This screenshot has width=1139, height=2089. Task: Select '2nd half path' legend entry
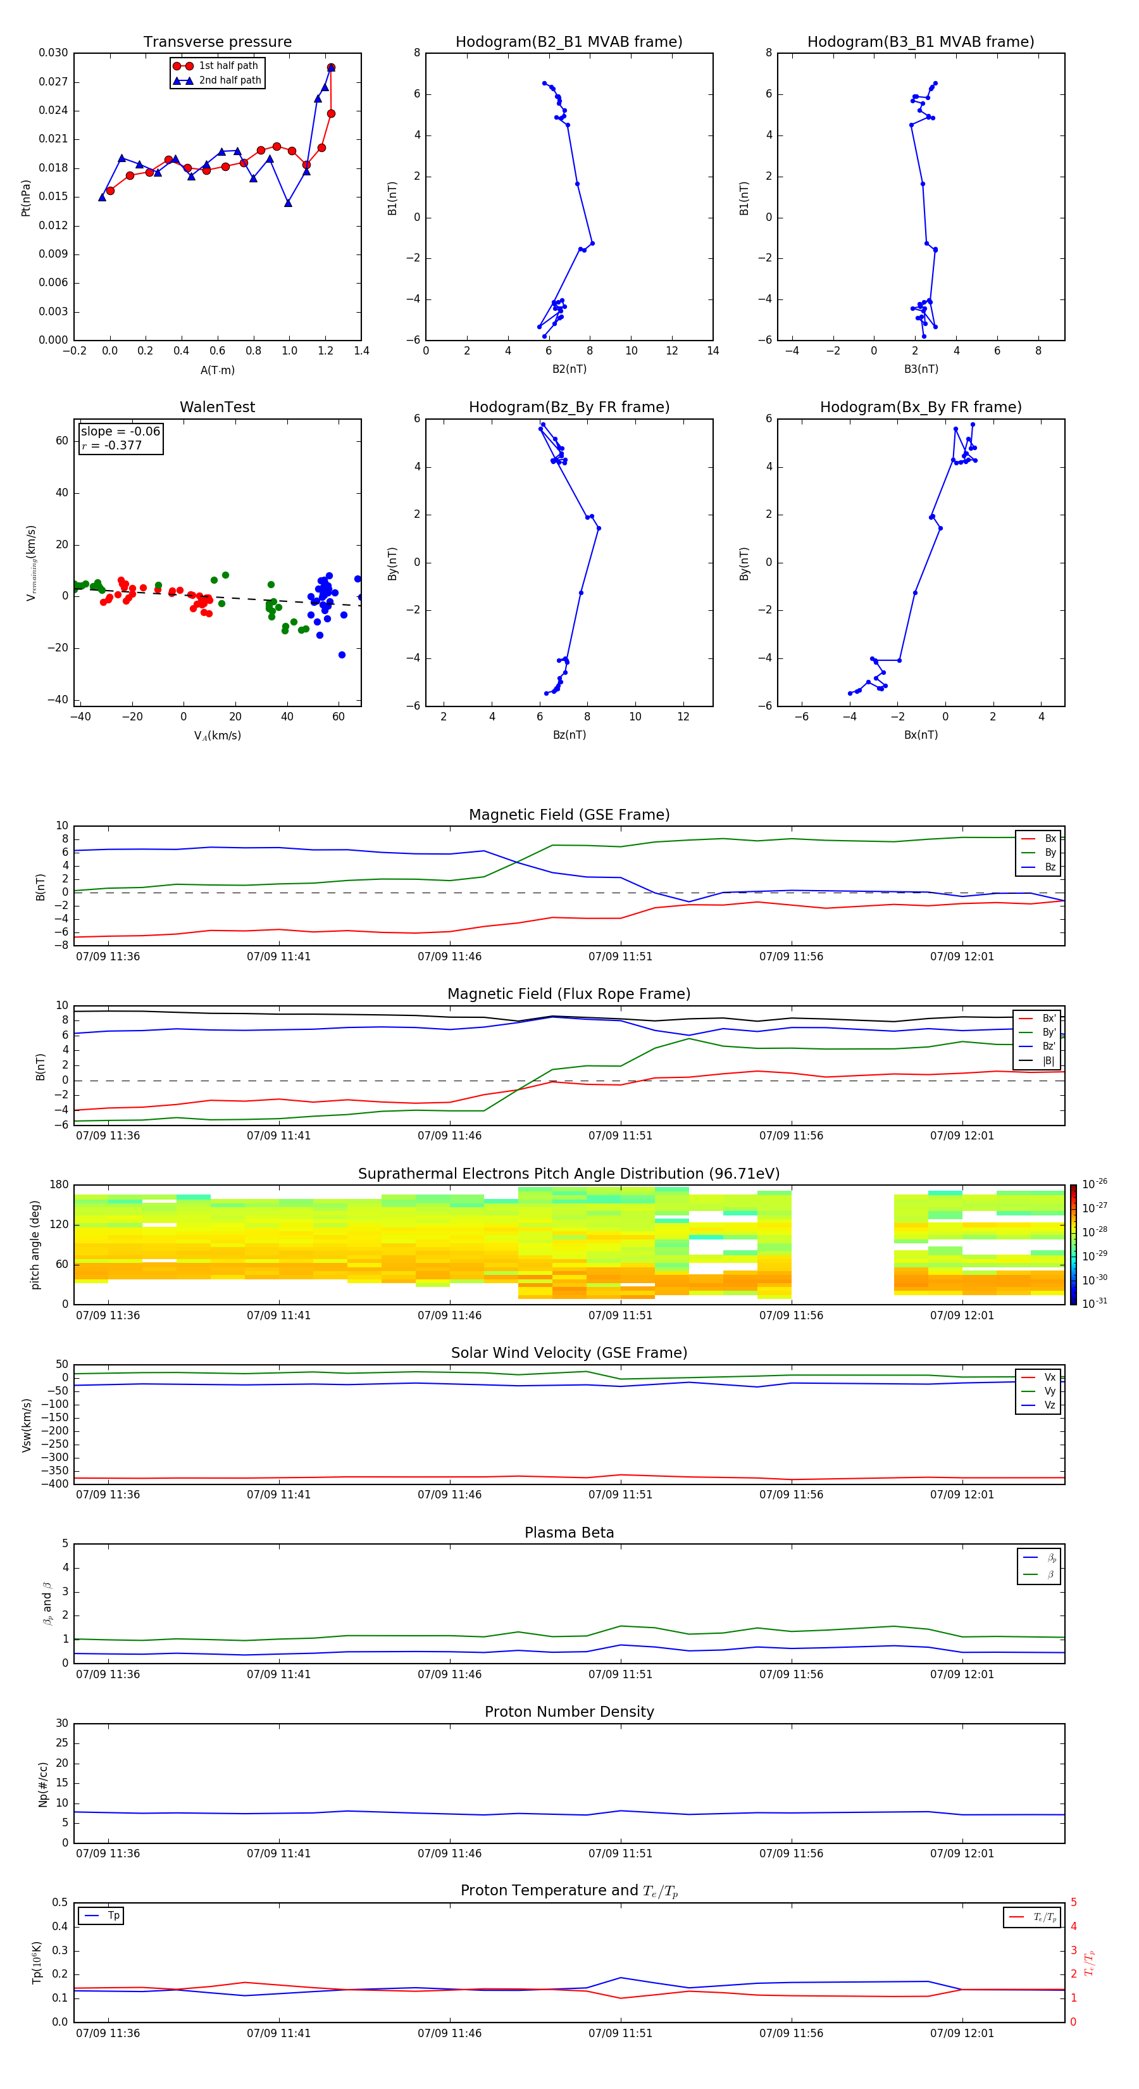pyautogui.click(x=217, y=80)
